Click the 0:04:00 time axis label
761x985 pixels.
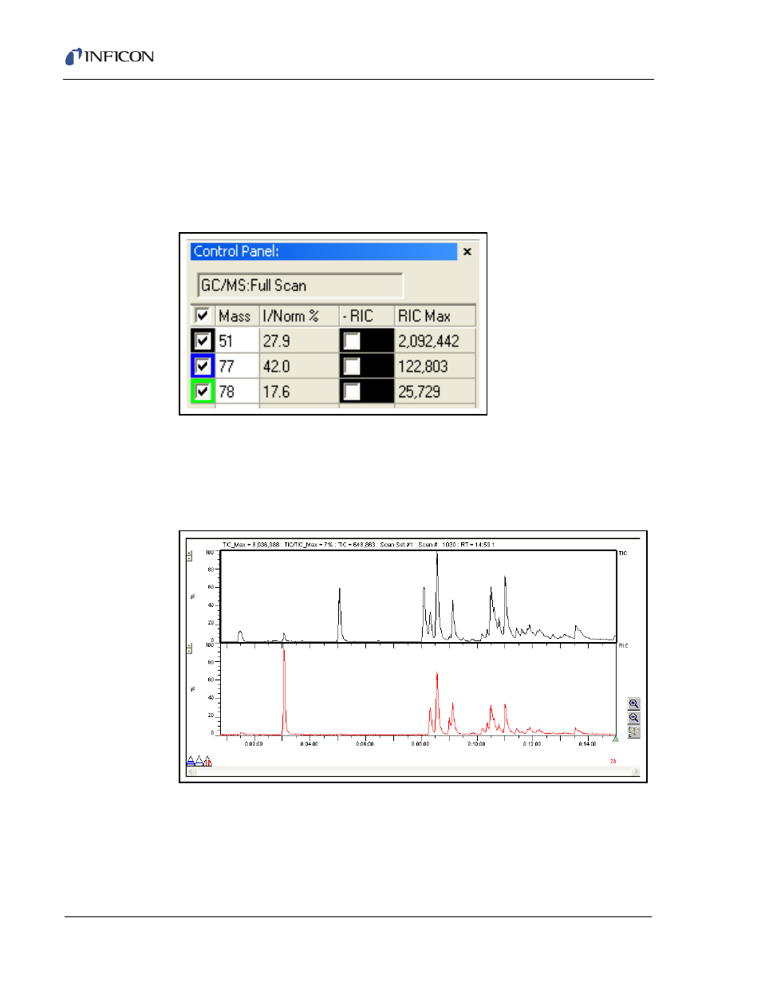(x=309, y=743)
